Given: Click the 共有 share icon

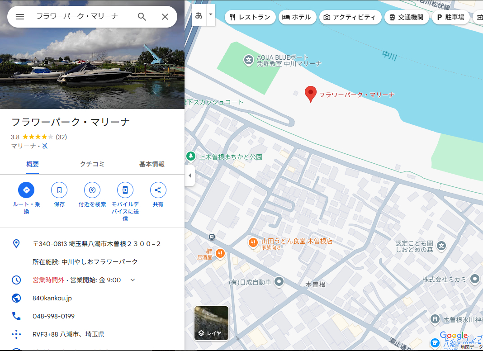Looking at the screenshot, I should coord(158,190).
